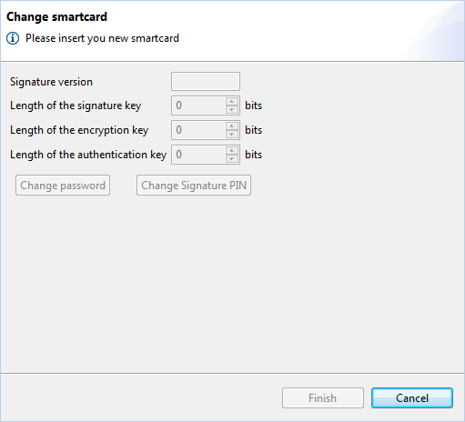
Task: Decrease the encryption key length with down arrow
Action: (x=232, y=134)
